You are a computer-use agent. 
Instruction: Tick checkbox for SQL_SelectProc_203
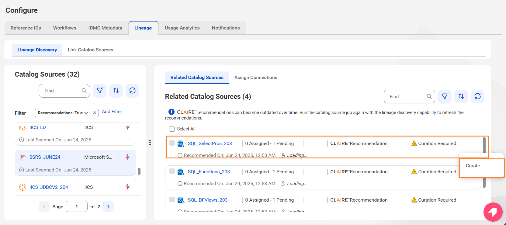coord(172,143)
